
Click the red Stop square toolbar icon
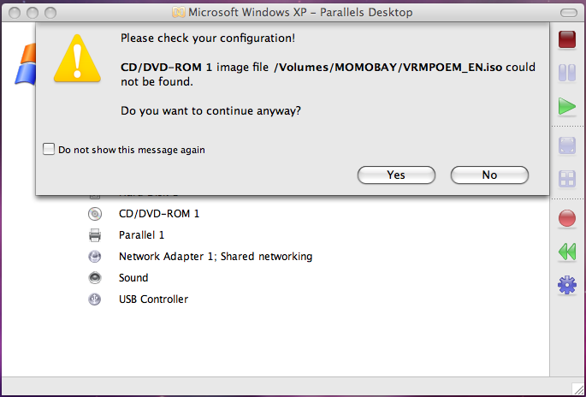tap(566, 39)
